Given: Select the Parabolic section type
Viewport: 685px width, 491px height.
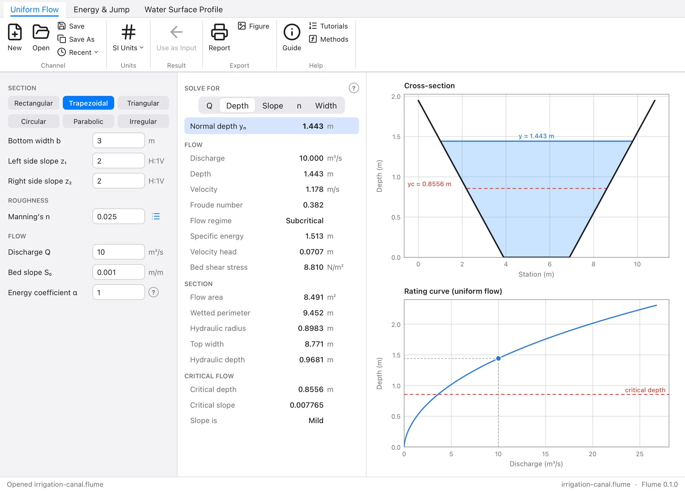Looking at the screenshot, I should tap(88, 122).
